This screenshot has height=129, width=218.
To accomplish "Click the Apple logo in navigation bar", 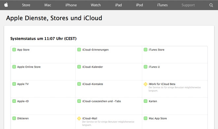I will tap(6, 5).
